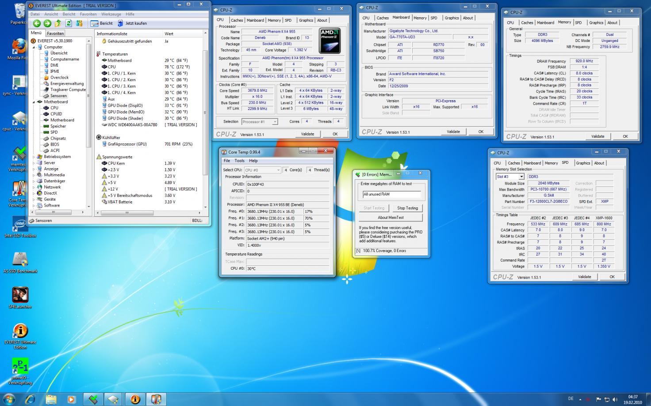651x406 pixels.
Task: Expand the Server branch in the tree
Action: coord(34,163)
